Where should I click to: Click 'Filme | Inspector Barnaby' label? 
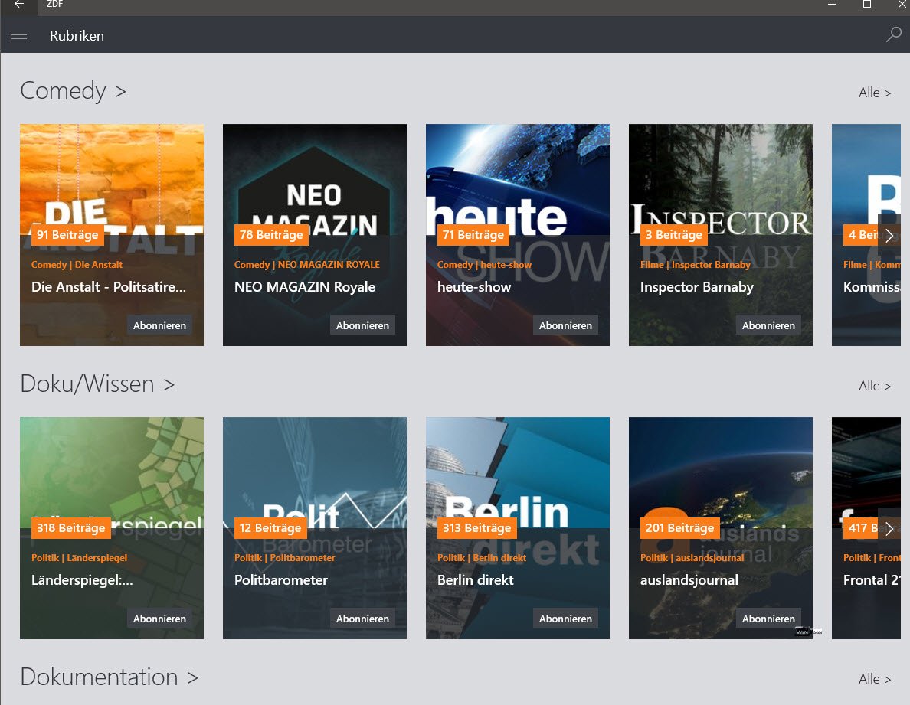pos(696,264)
